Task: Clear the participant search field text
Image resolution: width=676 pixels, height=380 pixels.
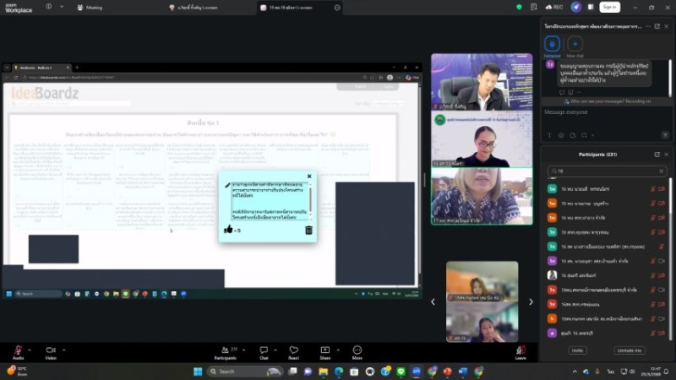Action: (x=662, y=171)
